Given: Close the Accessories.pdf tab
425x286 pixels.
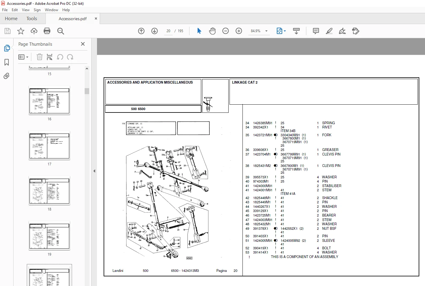Looking at the screenshot, I should point(96,18).
